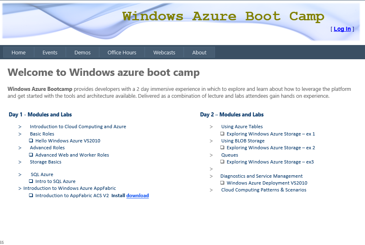This screenshot has width=365, height=245.
Task: Click Diagnostics and Service Management text
Action: click(261, 176)
